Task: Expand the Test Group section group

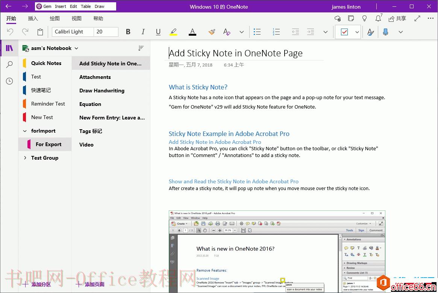Action: 25,158
